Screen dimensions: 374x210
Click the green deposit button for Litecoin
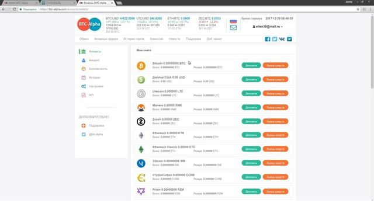(251, 93)
